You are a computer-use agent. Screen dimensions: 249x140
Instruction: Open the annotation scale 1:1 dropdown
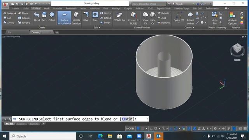click(209, 128)
